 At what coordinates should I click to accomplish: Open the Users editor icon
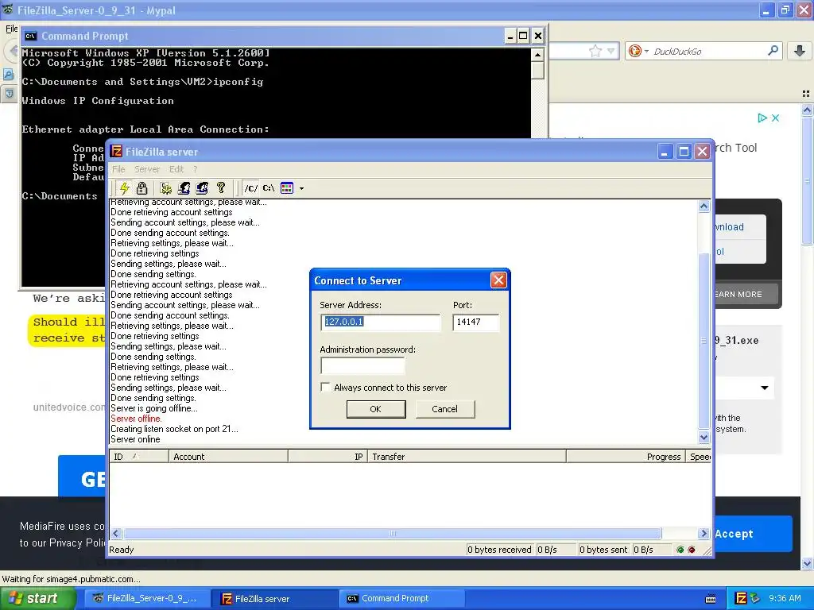[184, 187]
